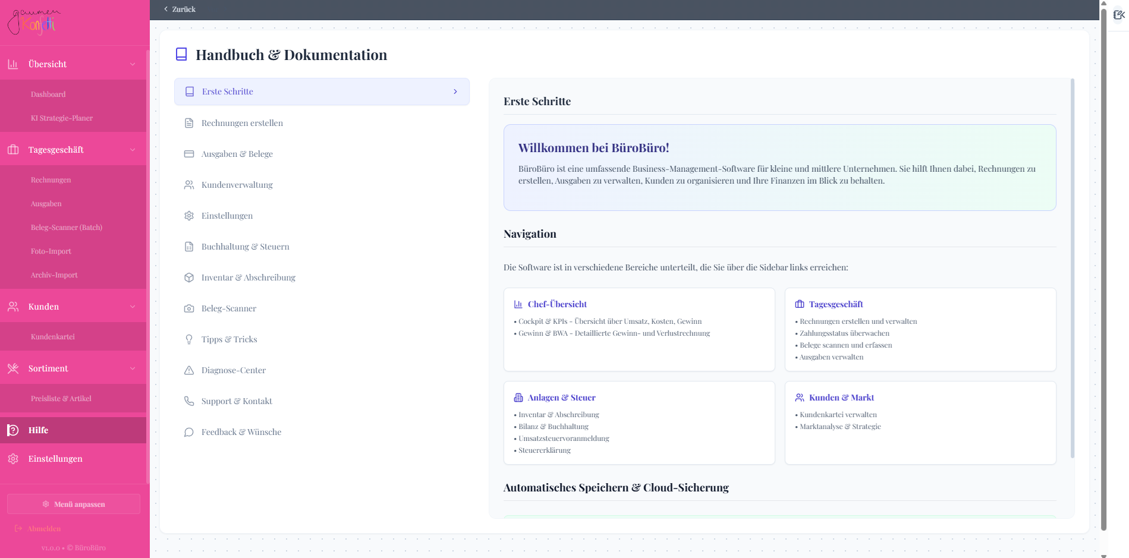Image resolution: width=1129 pixels, height=558 pixels.
Task: Click the Kunden people icon in sidebar
Action: coord(13,307)
